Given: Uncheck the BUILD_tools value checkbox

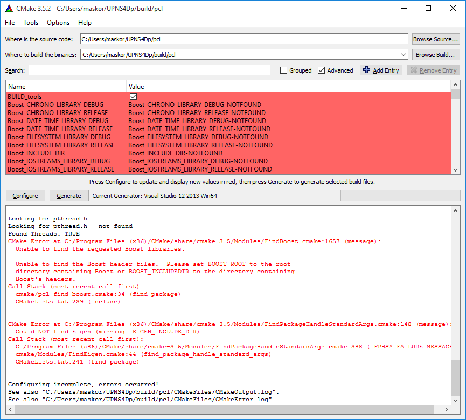Looking at the screenshot, I should pyautogui.click(x=134, y=97).
